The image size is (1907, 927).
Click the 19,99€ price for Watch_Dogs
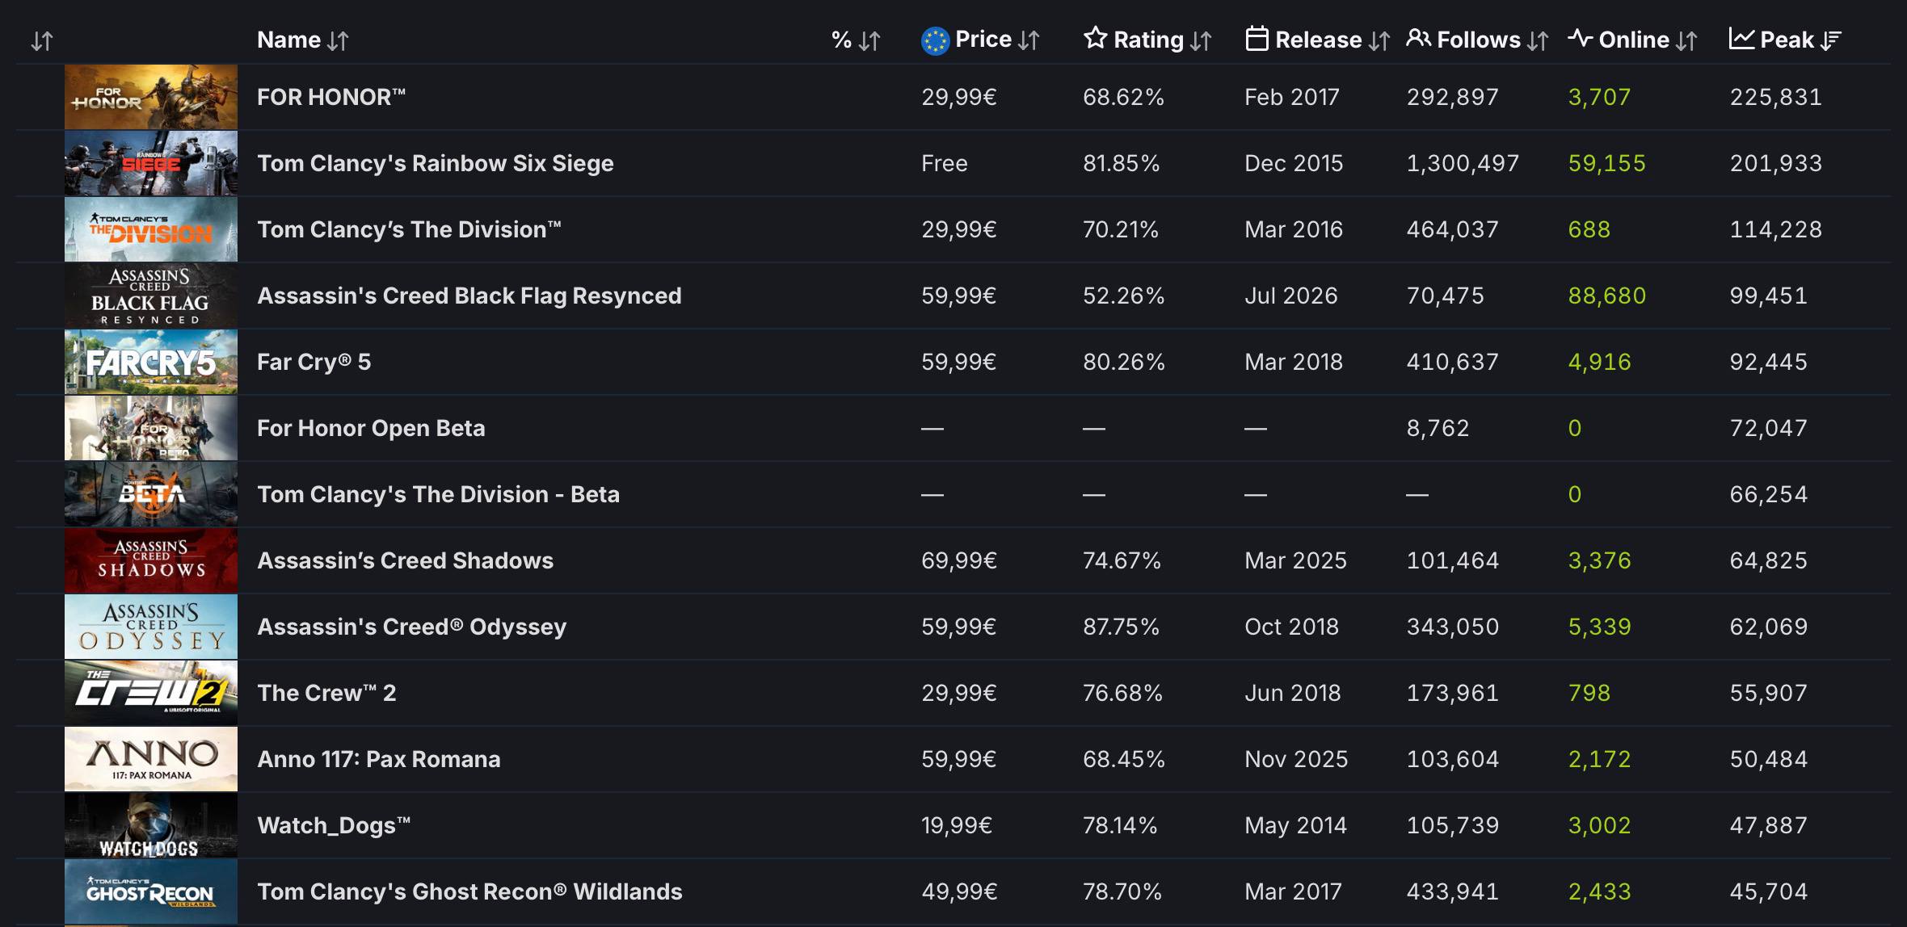pos(957,825)
